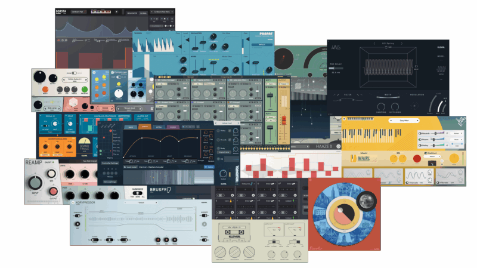The image size is (477, 268).
Task: Toggle the BRICKWALL switch in Korvpressor
Action: pyautogui.click(x=205, y=240)
